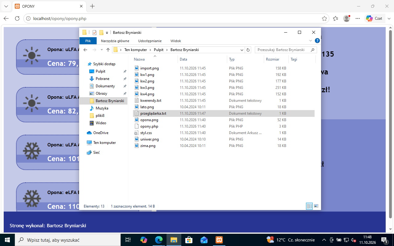Select the file kwerendy.txt
This screenshot has height=246, width=394.
151,101
